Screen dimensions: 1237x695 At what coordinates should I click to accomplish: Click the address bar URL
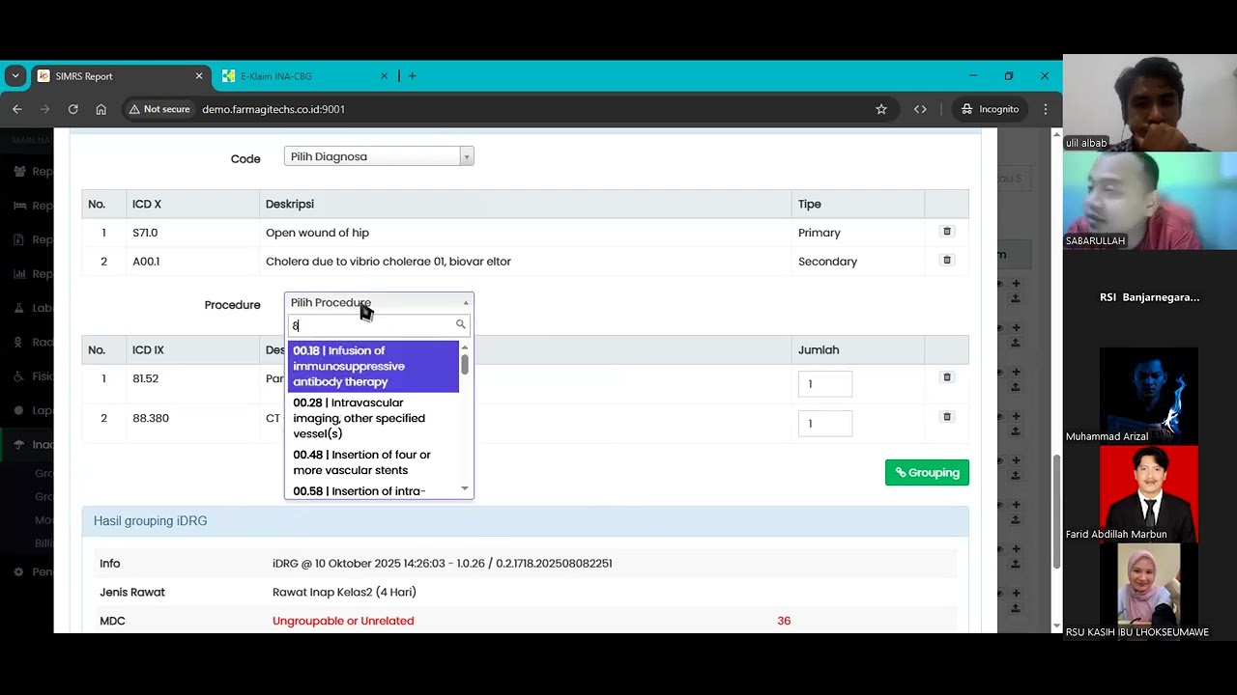click(x=273, y=109)
